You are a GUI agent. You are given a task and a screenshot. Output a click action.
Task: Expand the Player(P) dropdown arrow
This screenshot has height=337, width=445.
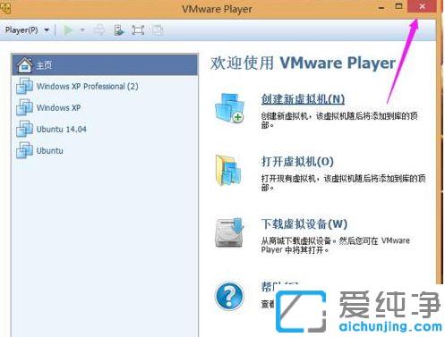(x=47, y=30)
